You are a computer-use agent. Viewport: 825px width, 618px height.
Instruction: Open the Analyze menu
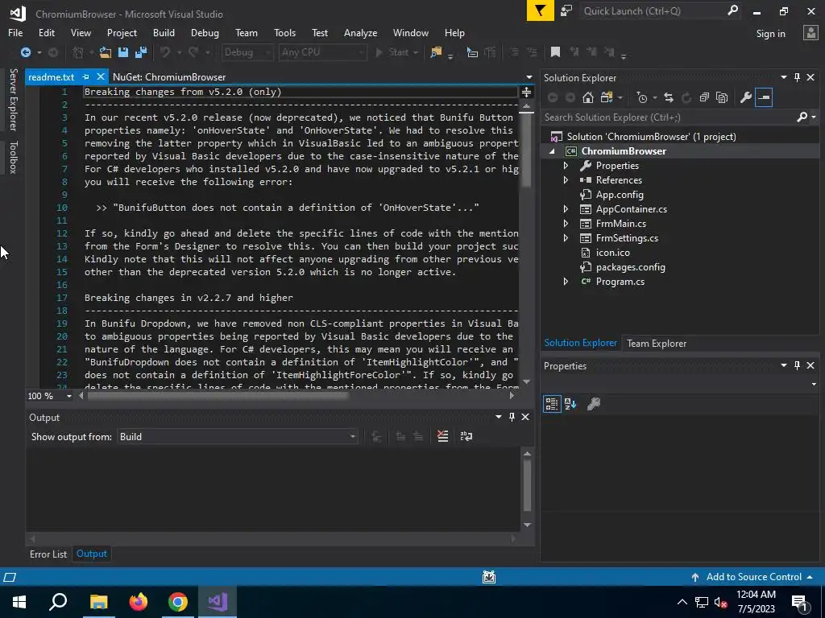click(x=360, y=32)
